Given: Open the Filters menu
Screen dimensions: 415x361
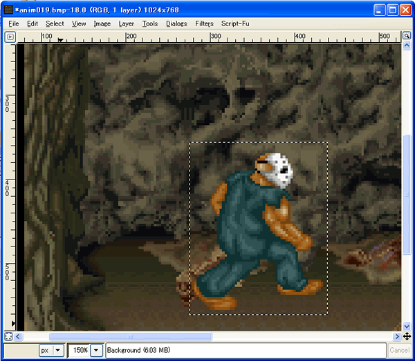Looking at the screenshot, I should pyautogui.click(x=204, y=23).
